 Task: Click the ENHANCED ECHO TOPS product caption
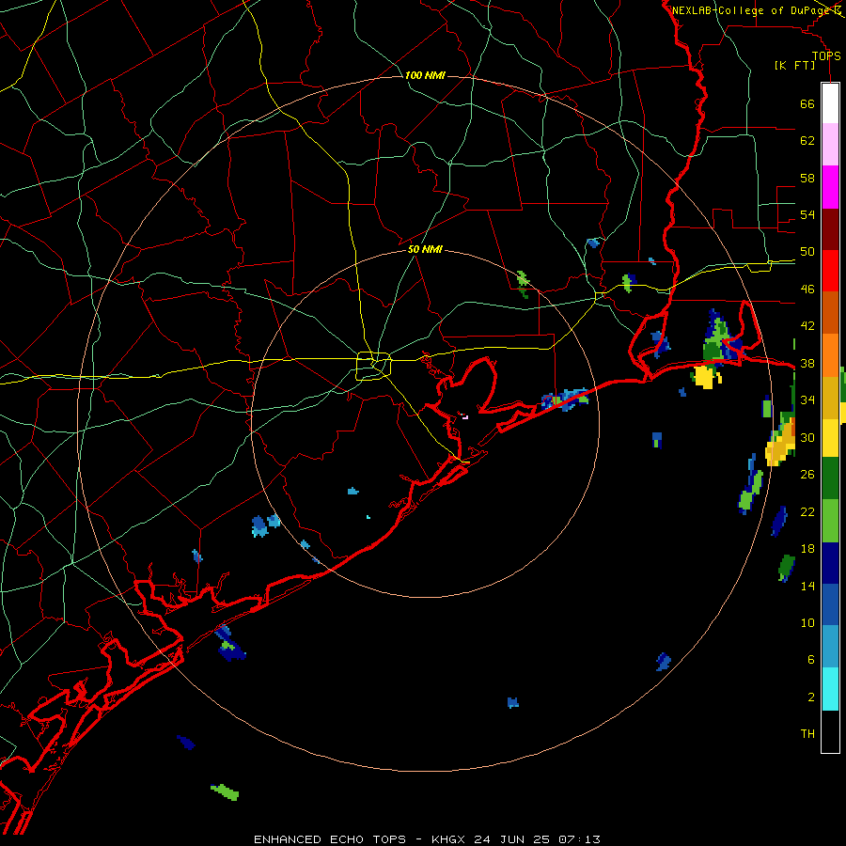(330, 839)
